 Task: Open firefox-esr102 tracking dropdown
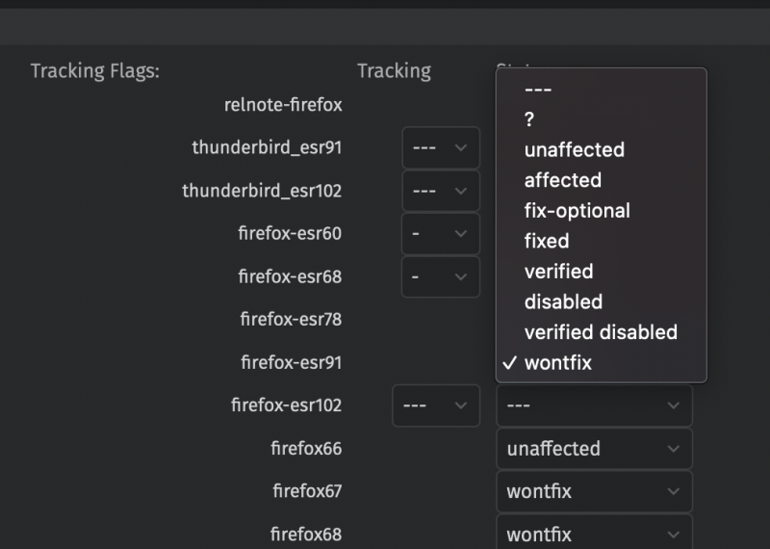(x=436, y=405)
